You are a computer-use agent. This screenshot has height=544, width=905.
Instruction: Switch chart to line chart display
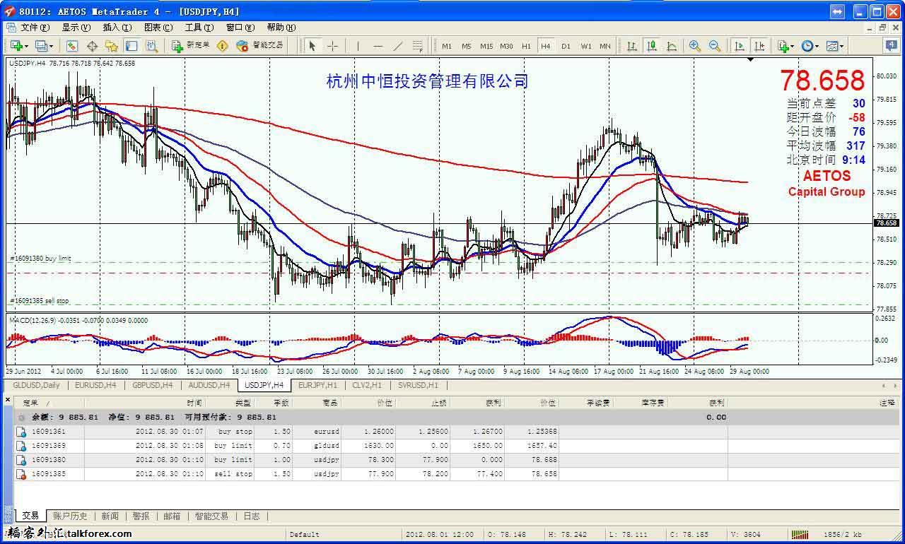point(671,46)
